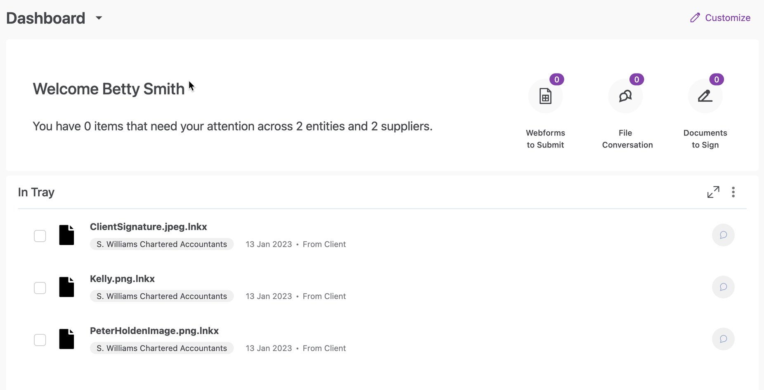This screenshot has height=390, width=764.
Task: Click the file icon beside Kelly.png.lnkx
Action: point(66,287)
